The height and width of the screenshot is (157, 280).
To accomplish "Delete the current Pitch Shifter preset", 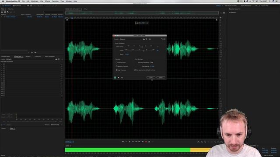I will 146,39.
